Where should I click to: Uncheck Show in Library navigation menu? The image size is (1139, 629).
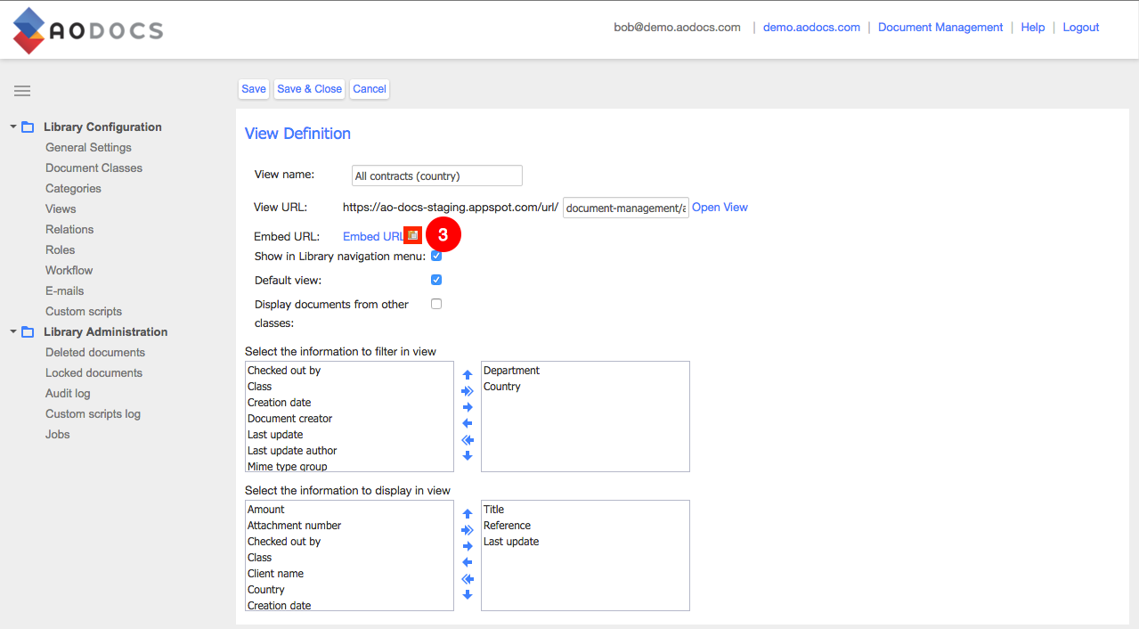tap(436, 256)
